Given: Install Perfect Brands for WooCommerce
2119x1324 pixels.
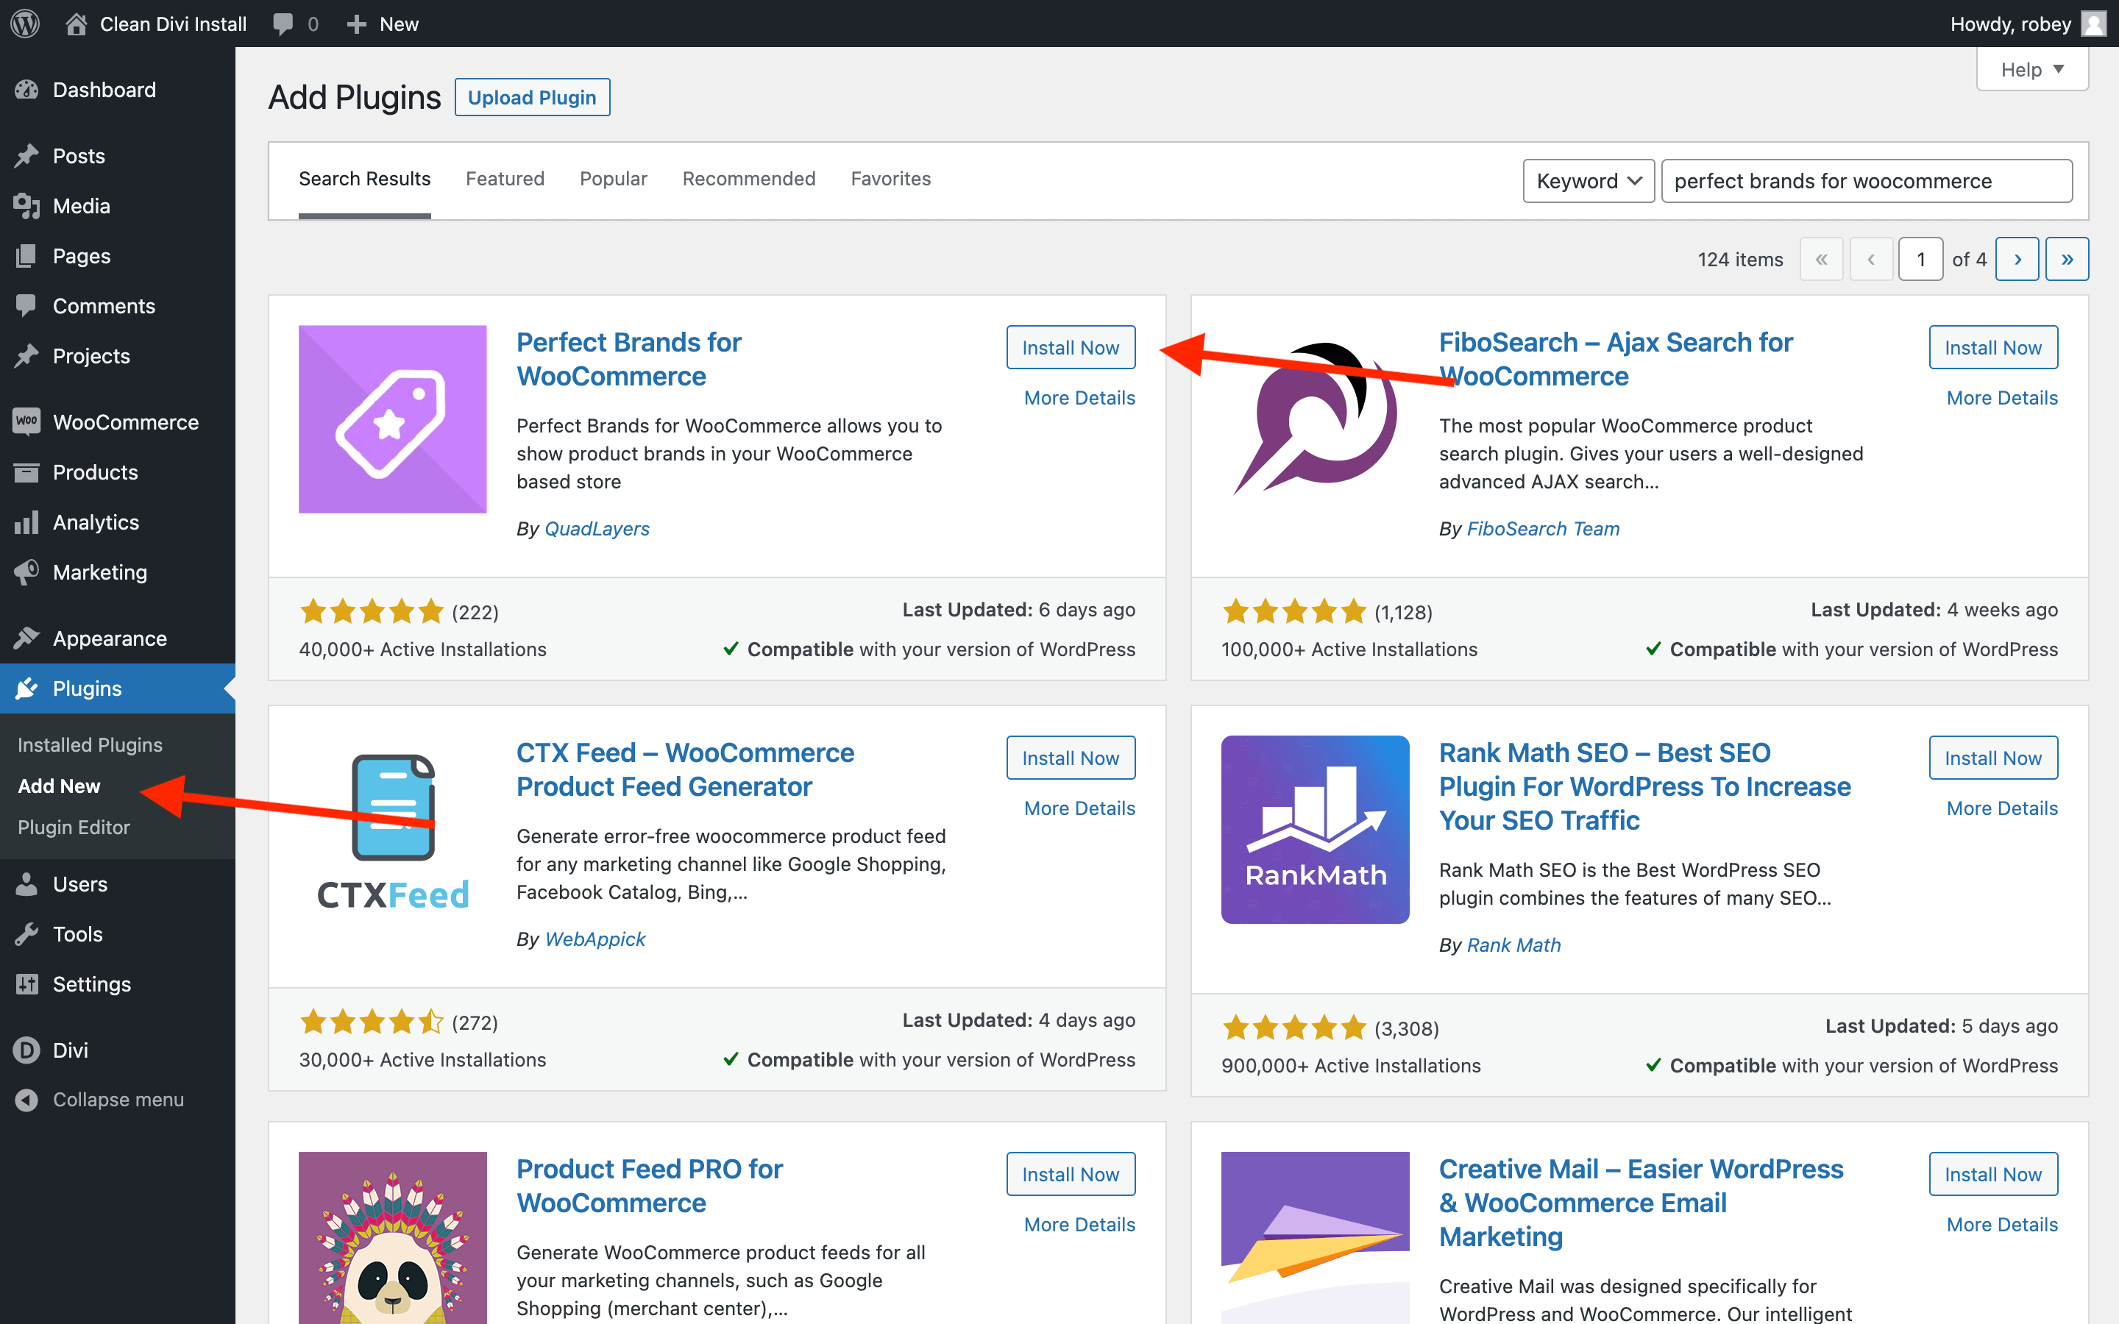Looking at the screenshot, I should (1069, 348).
